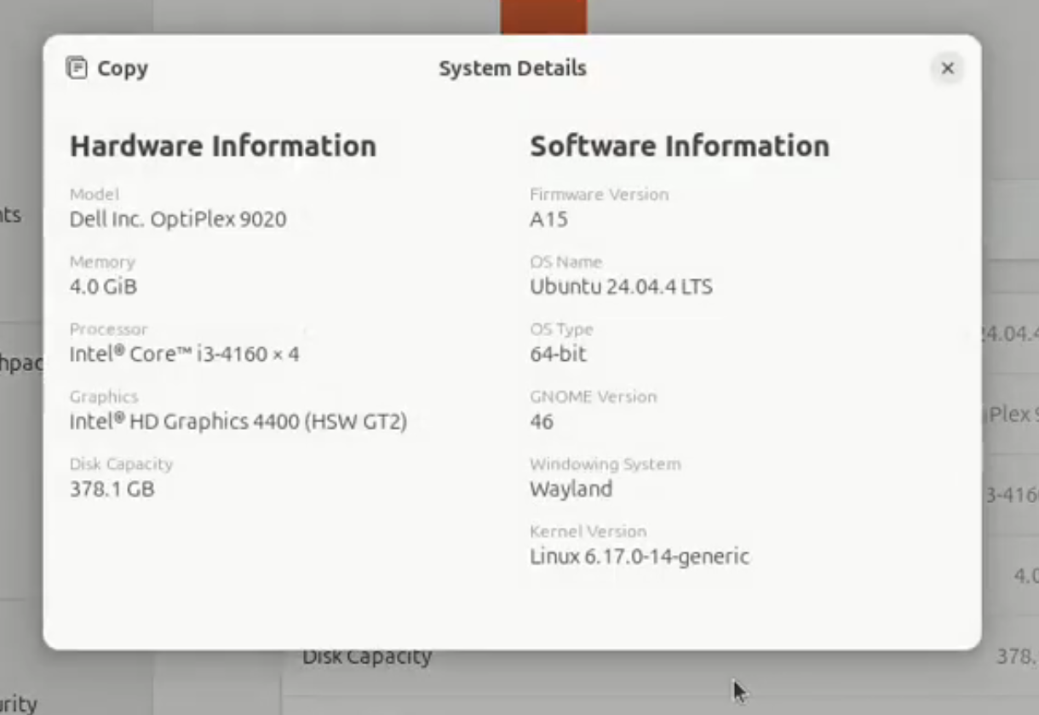Click the Linux 6.17.0-14-generic kernel value
Viewport: 1039px width, 715px height.
click(639, 556)
